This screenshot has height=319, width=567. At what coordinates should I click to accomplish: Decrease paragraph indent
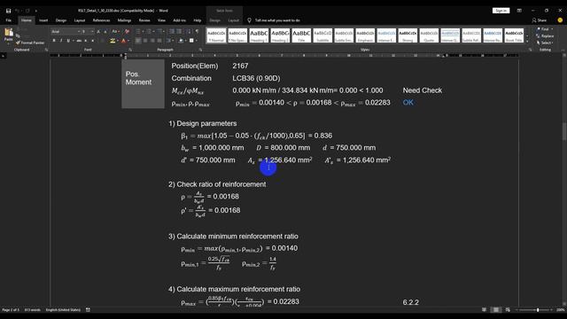[x=172, y=32]
